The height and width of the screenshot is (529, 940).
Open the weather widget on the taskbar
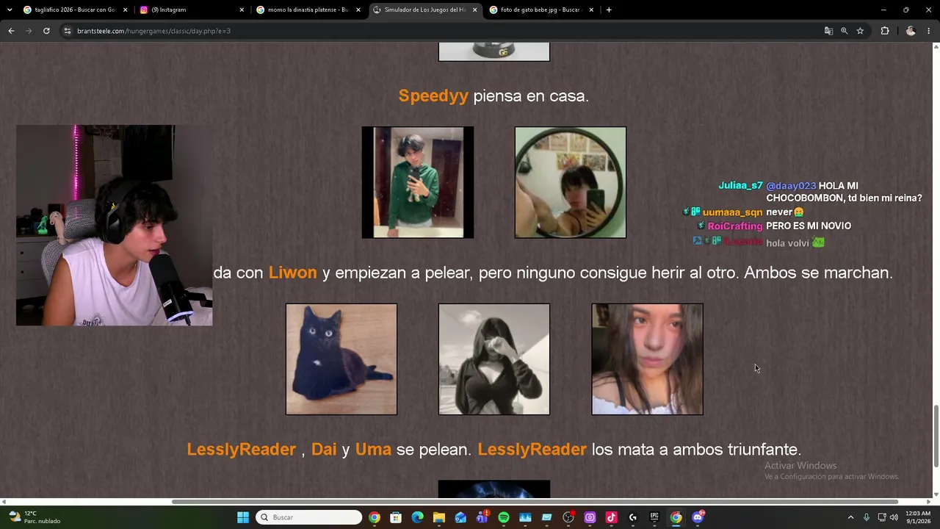point(33,517)
